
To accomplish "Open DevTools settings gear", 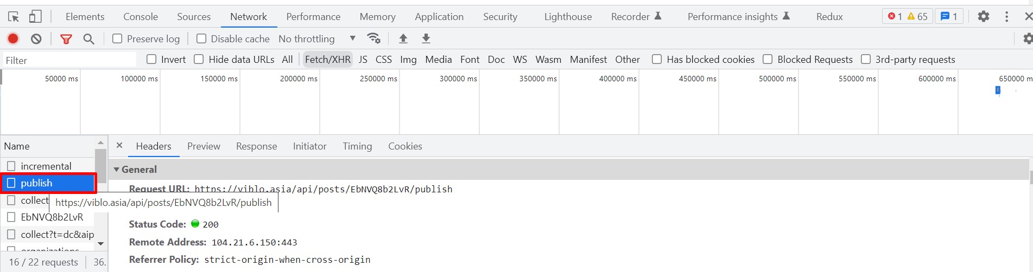I will (983, 17).
